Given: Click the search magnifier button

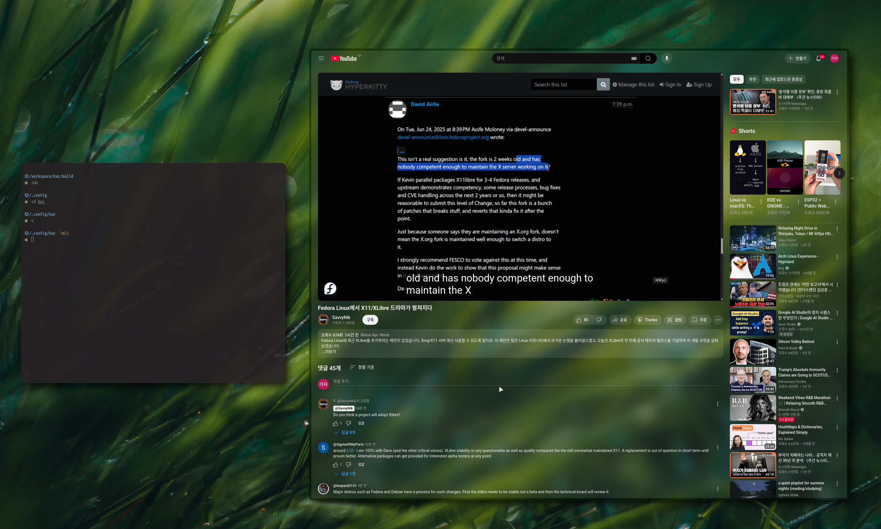Looking at the screenshot, I should click(648, 58).
